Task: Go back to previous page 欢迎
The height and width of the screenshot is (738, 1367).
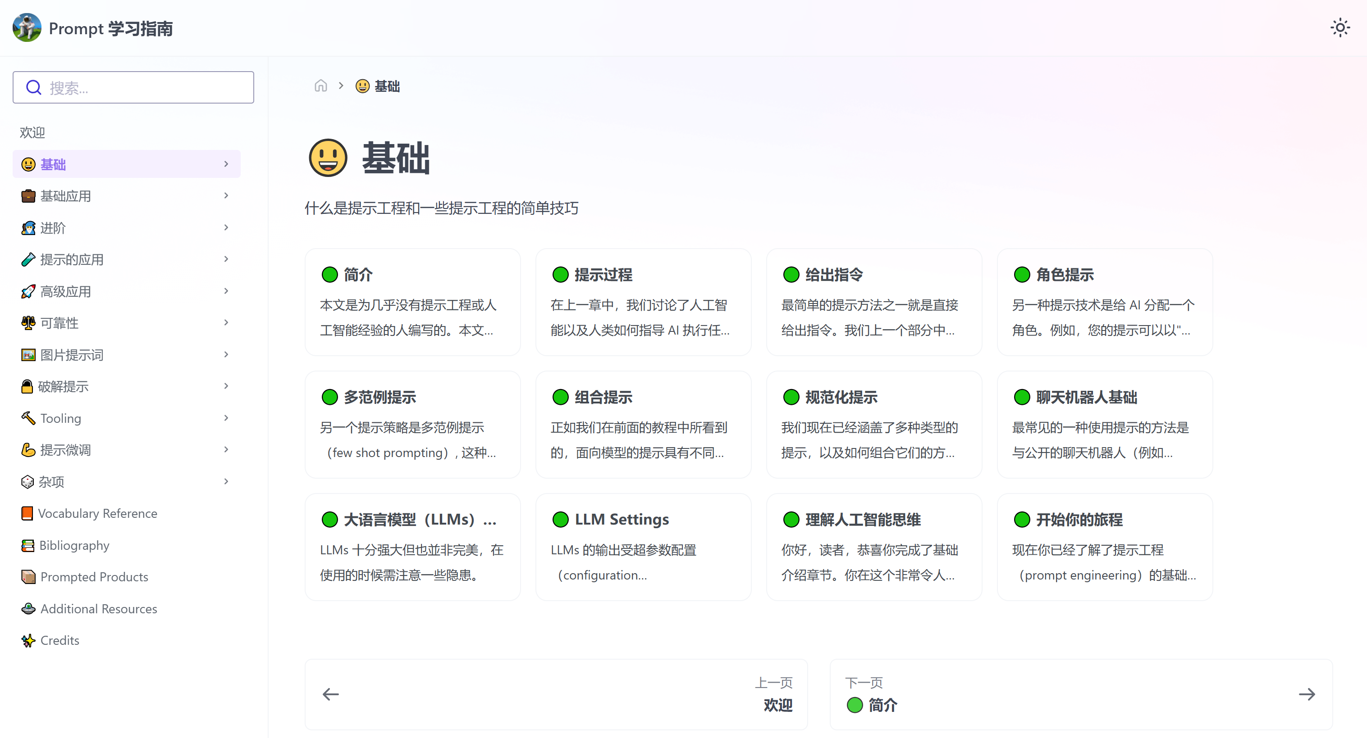Action: (556, 694)
